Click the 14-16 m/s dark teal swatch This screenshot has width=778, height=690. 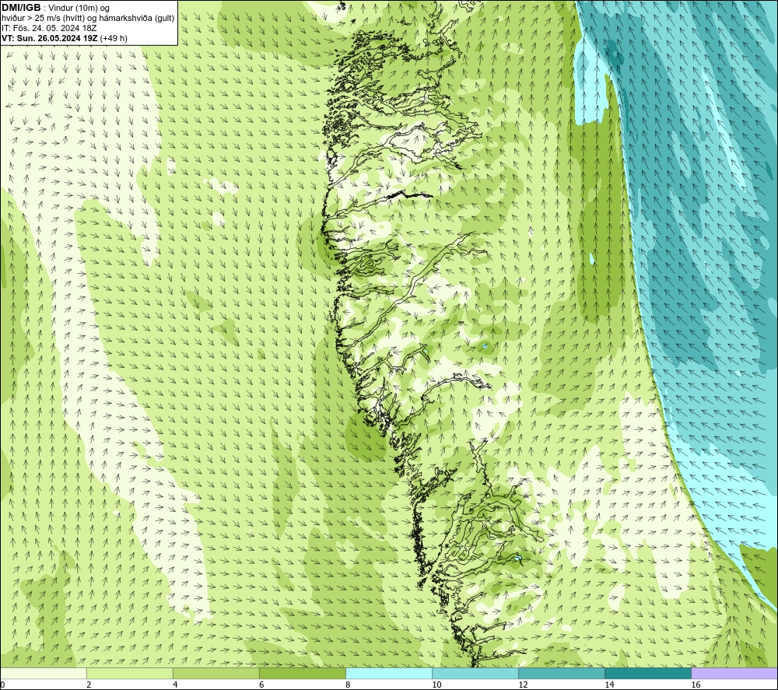coord(648,673)
